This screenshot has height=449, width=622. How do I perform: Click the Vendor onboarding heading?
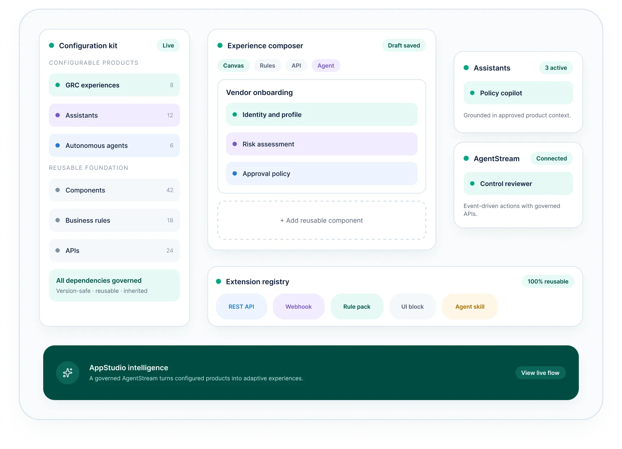[x=260, y=92]
